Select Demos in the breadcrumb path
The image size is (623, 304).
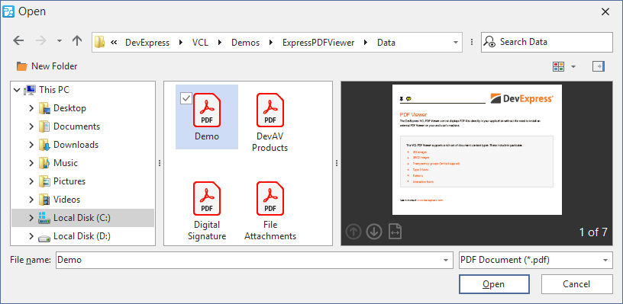tap(246, 43)
